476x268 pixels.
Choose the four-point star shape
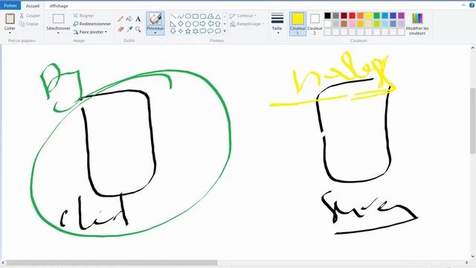point(181,31)
